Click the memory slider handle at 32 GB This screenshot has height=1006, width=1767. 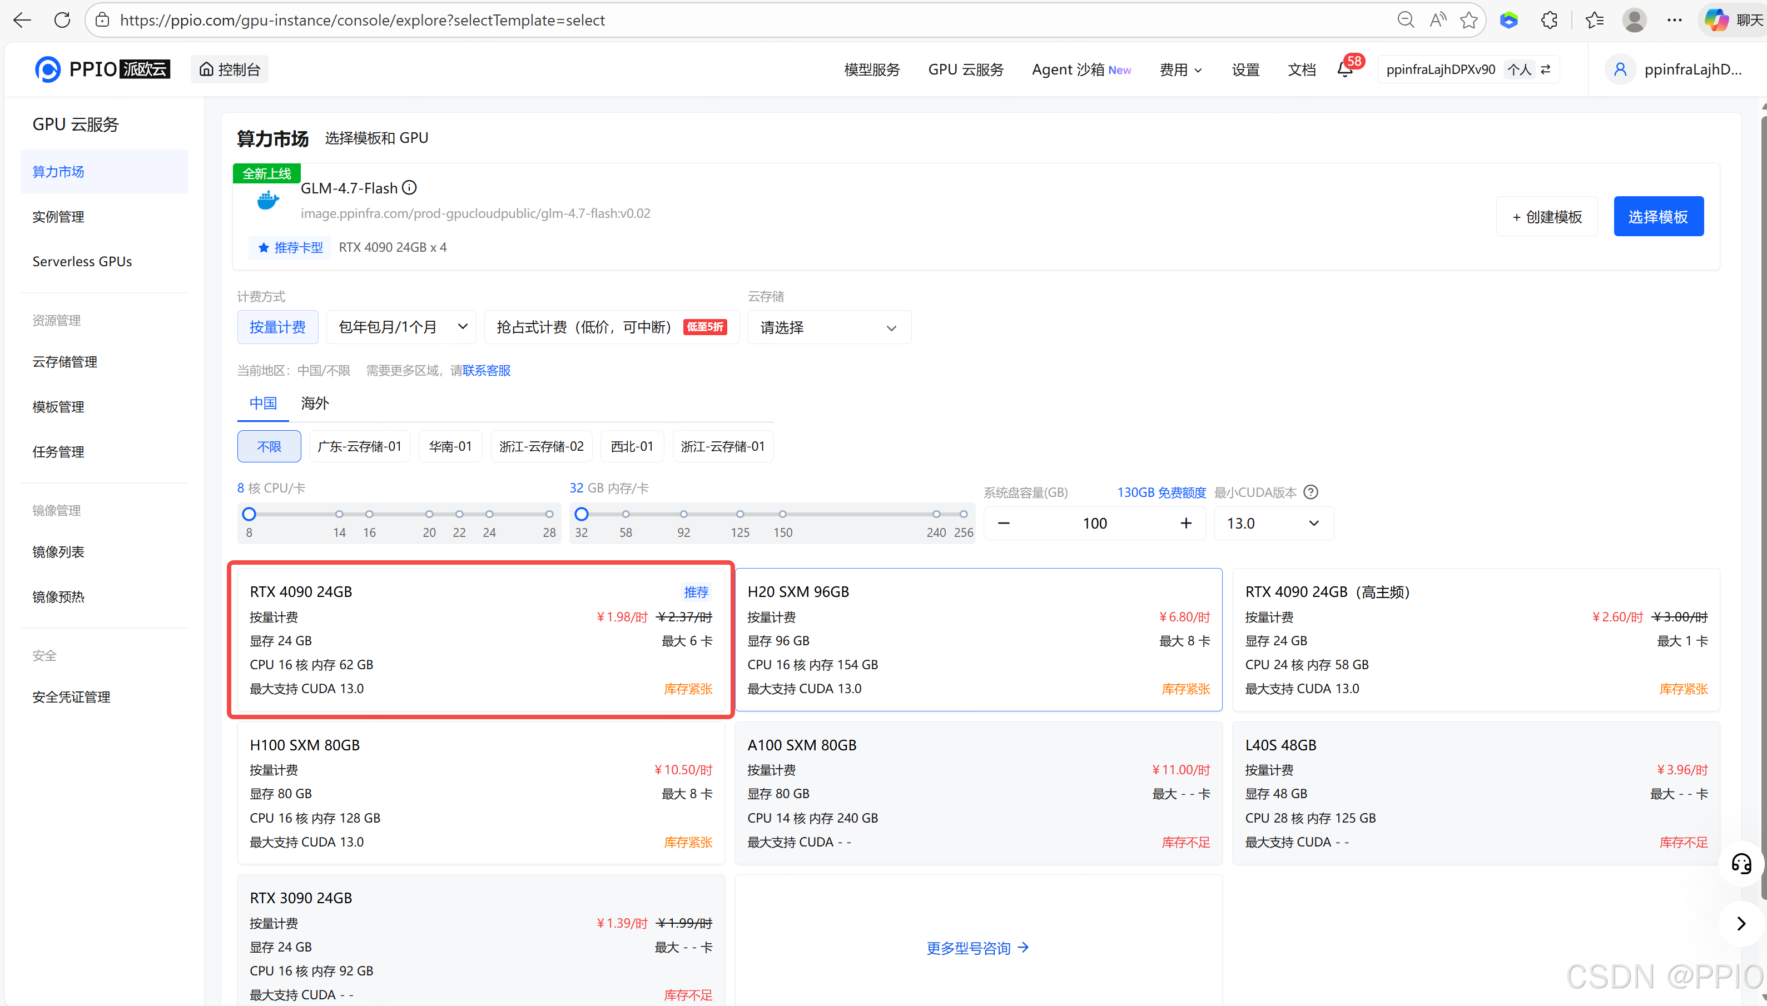580,514
